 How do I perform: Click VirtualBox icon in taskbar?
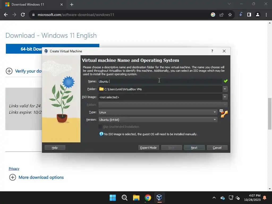(159, 198)
